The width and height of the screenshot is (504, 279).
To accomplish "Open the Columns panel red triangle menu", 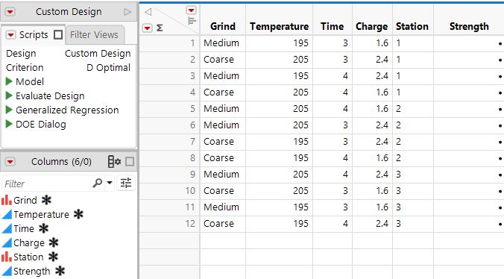I will [10, 162].
